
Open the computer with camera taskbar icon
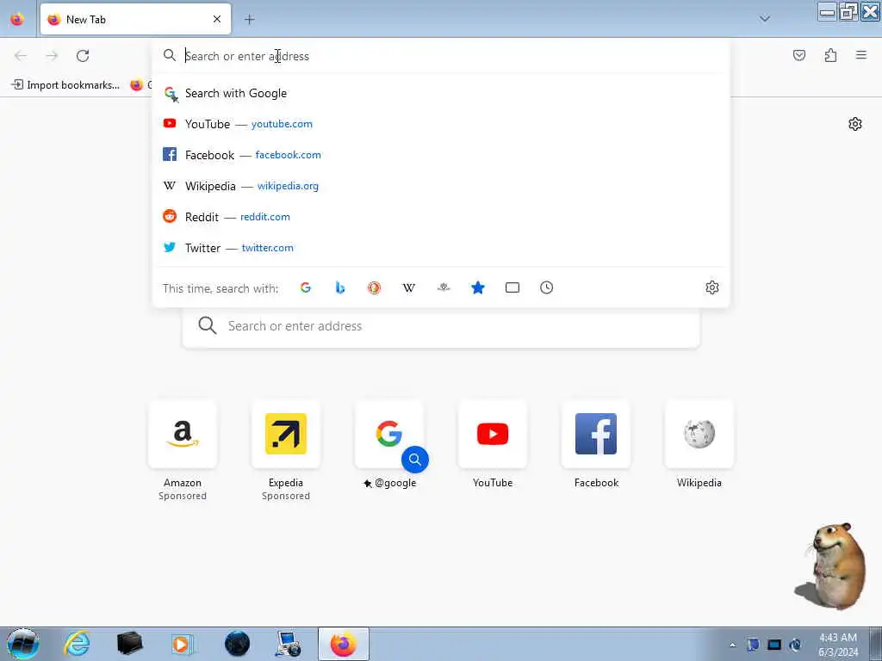tap(290, 644)
